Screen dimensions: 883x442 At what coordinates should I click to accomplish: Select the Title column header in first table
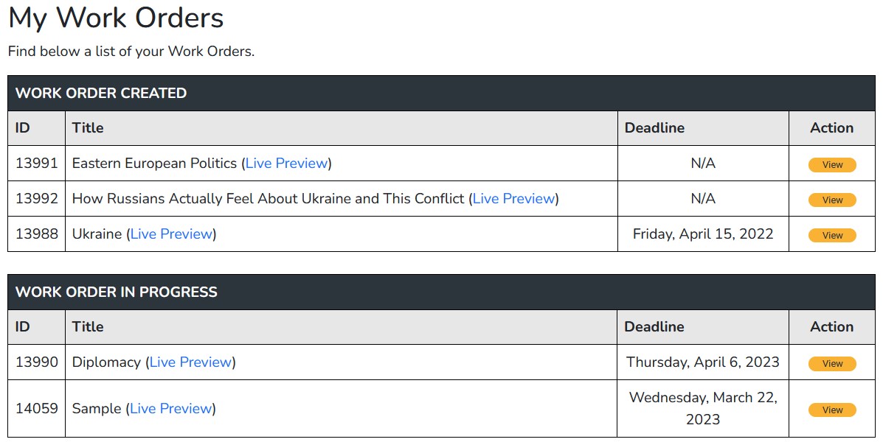(86, 127)
